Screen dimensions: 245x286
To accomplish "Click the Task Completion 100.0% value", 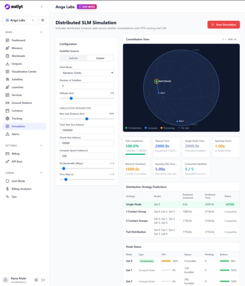I will click(x=132, y=146).
